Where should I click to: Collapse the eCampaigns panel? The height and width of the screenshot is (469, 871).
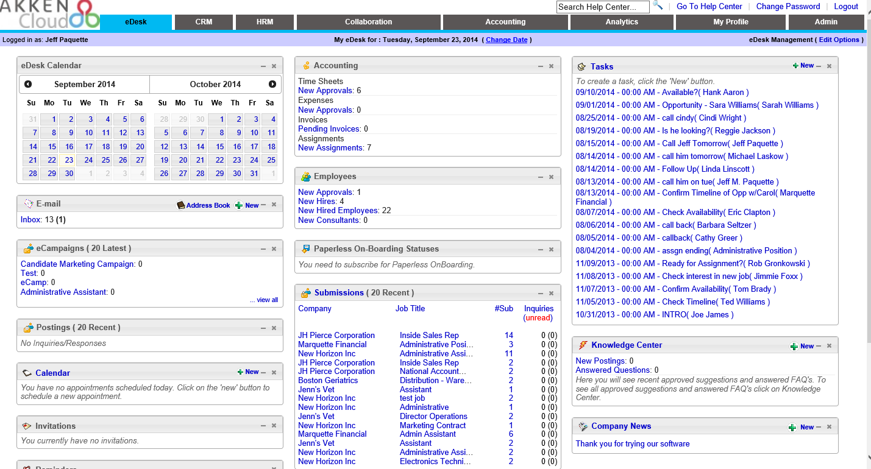coord(263,249)
